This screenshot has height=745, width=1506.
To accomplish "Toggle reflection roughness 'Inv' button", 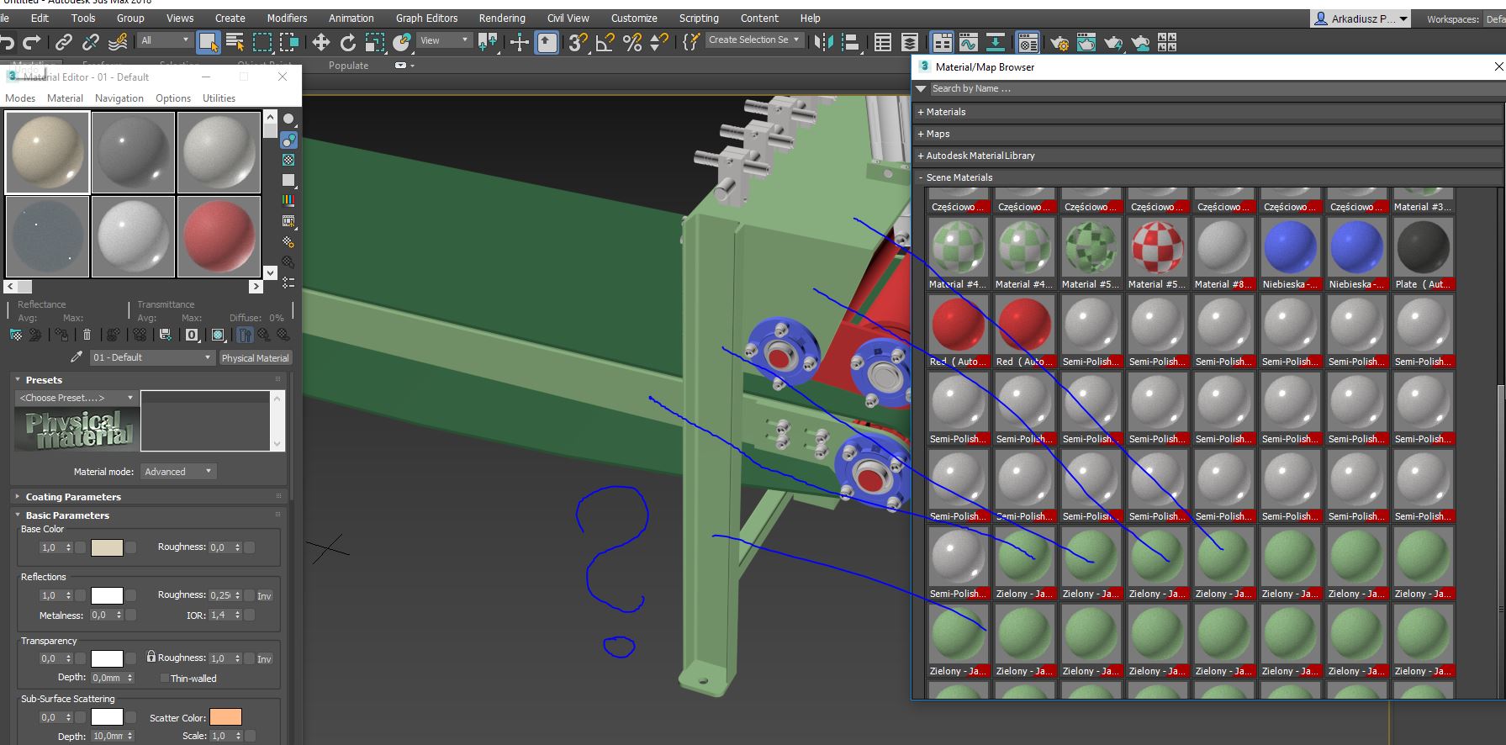I will [264, 596].
